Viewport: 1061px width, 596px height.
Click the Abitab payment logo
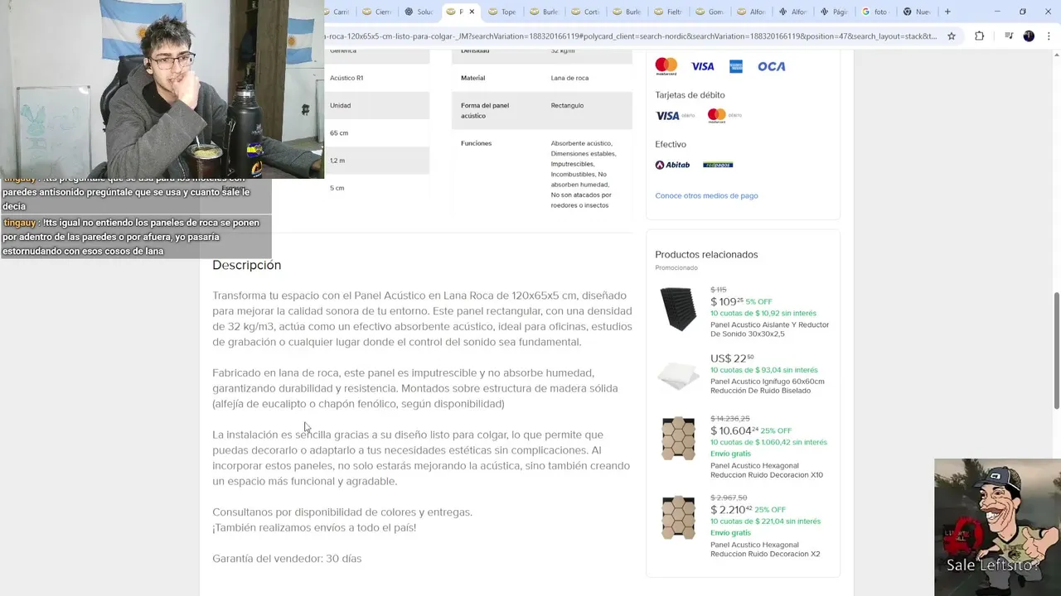(x=672, y=165)
